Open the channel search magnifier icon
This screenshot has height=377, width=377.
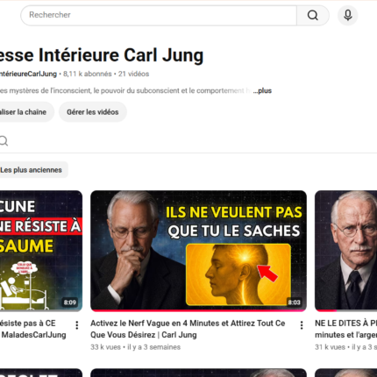pyautogui.click(x=4, y=141)
